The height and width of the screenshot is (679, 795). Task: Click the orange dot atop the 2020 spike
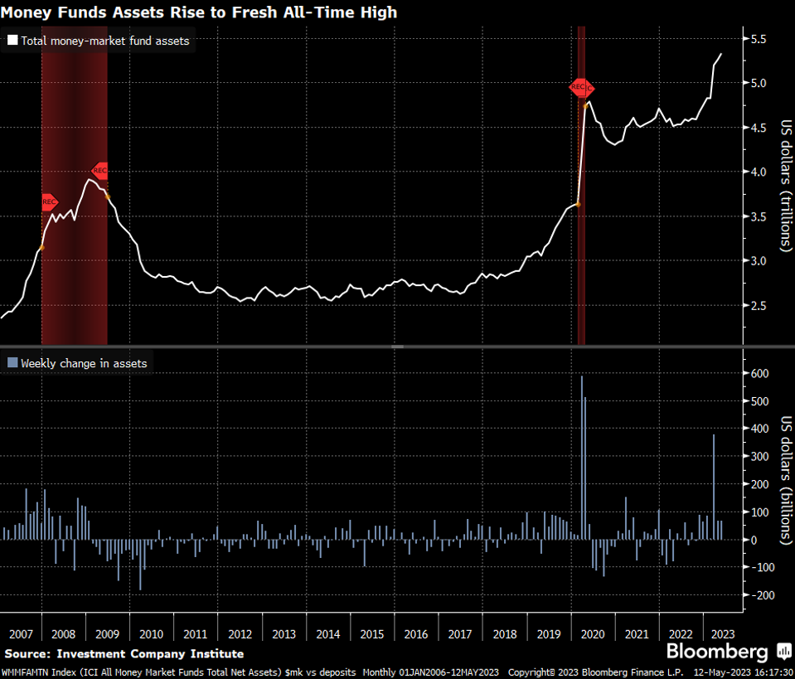point(586,104)
